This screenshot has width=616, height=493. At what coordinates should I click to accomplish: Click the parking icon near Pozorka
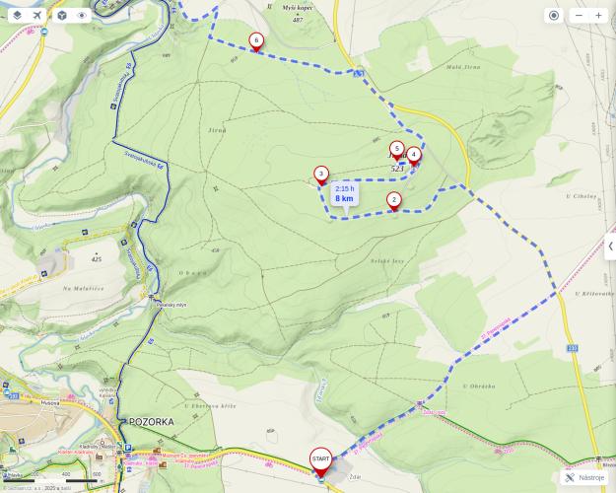[128, 447]
